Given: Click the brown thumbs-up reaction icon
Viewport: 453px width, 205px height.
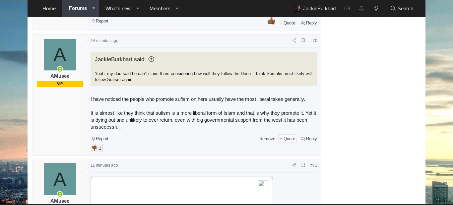Looking at the screenshot, I should (x=271, y=21).
